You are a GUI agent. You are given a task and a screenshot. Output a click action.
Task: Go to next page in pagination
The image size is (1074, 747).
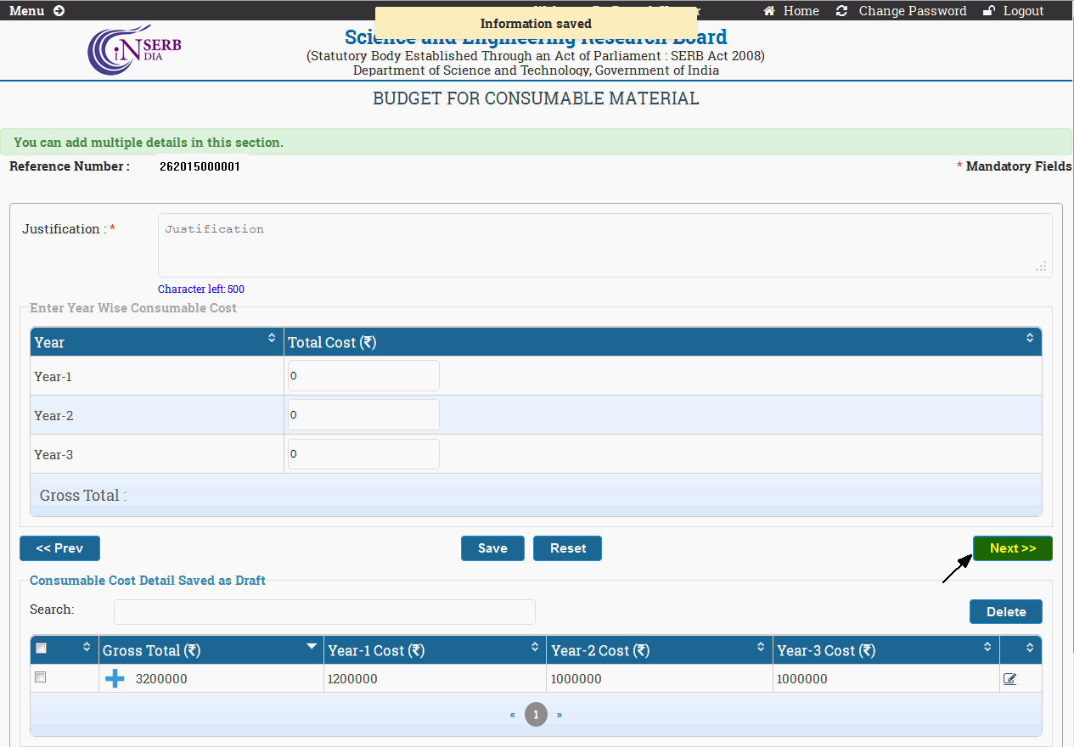[559, 715]
